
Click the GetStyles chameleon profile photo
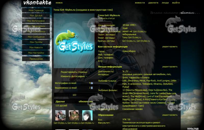click(x=74, y=41)
